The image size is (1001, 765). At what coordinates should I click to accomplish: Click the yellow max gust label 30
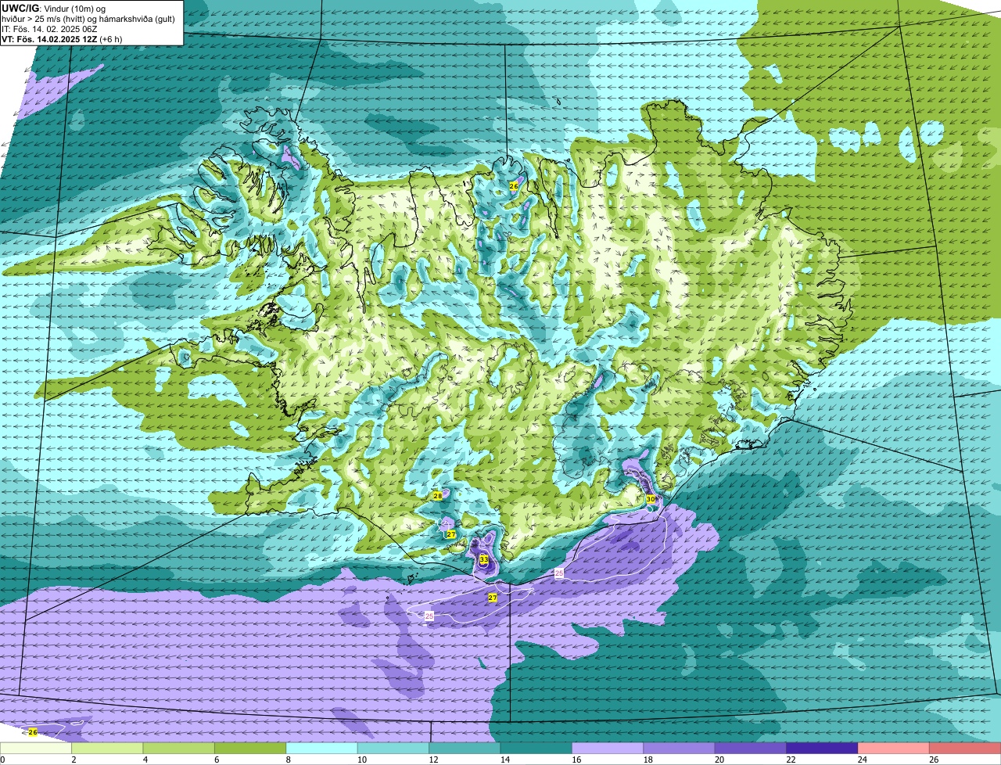coord(650,499)
